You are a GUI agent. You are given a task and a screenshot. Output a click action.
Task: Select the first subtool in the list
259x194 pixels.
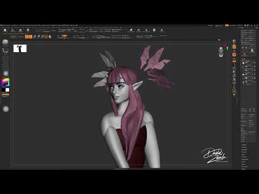[x=248, y=63]
